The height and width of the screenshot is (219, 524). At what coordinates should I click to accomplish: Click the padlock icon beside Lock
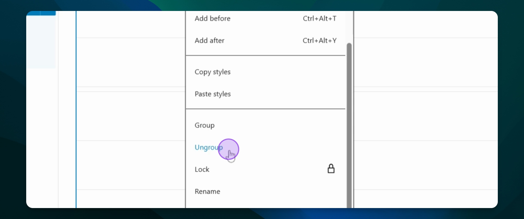(331, 169)
